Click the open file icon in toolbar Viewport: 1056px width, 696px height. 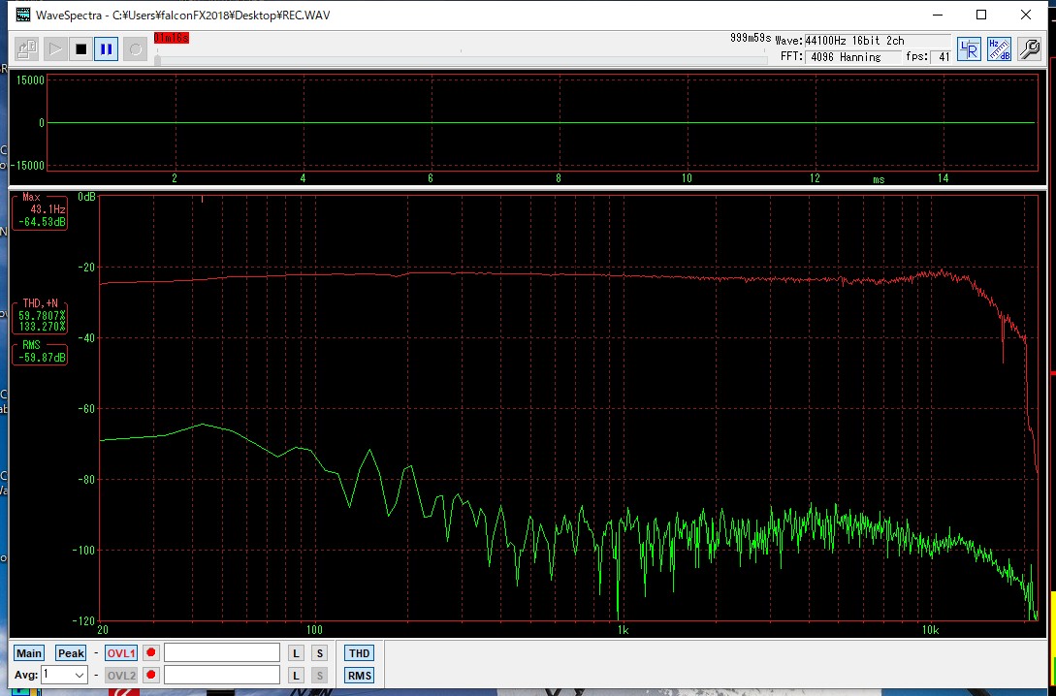(27, 49)
